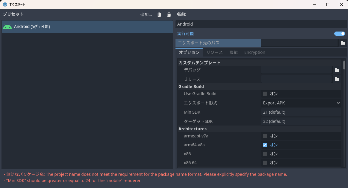The width and height of the screenshot is (348, 188).
Task: Delete the preset with the trash icon
Action: click(x=169, y=15)
